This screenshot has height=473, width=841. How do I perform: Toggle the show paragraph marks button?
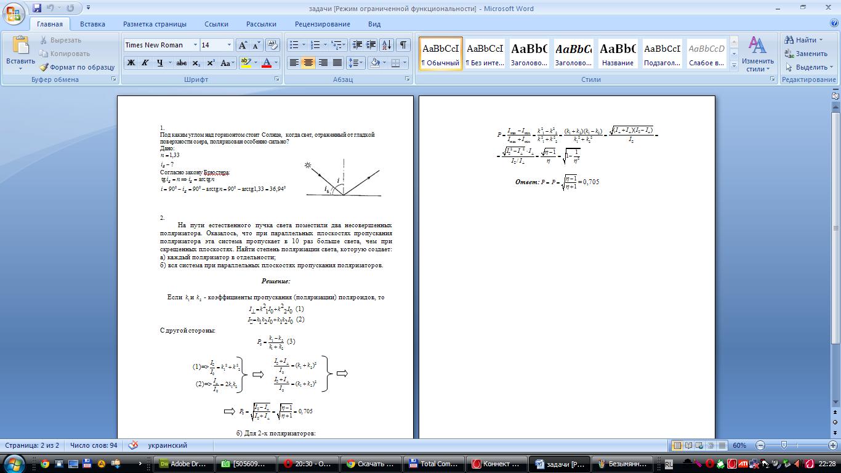[x=403, y=45]
